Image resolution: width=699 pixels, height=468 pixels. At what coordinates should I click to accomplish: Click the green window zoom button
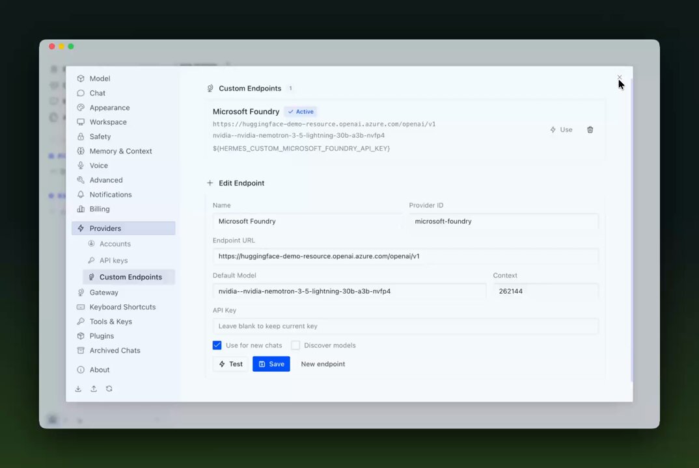click(x=71, y=46)
